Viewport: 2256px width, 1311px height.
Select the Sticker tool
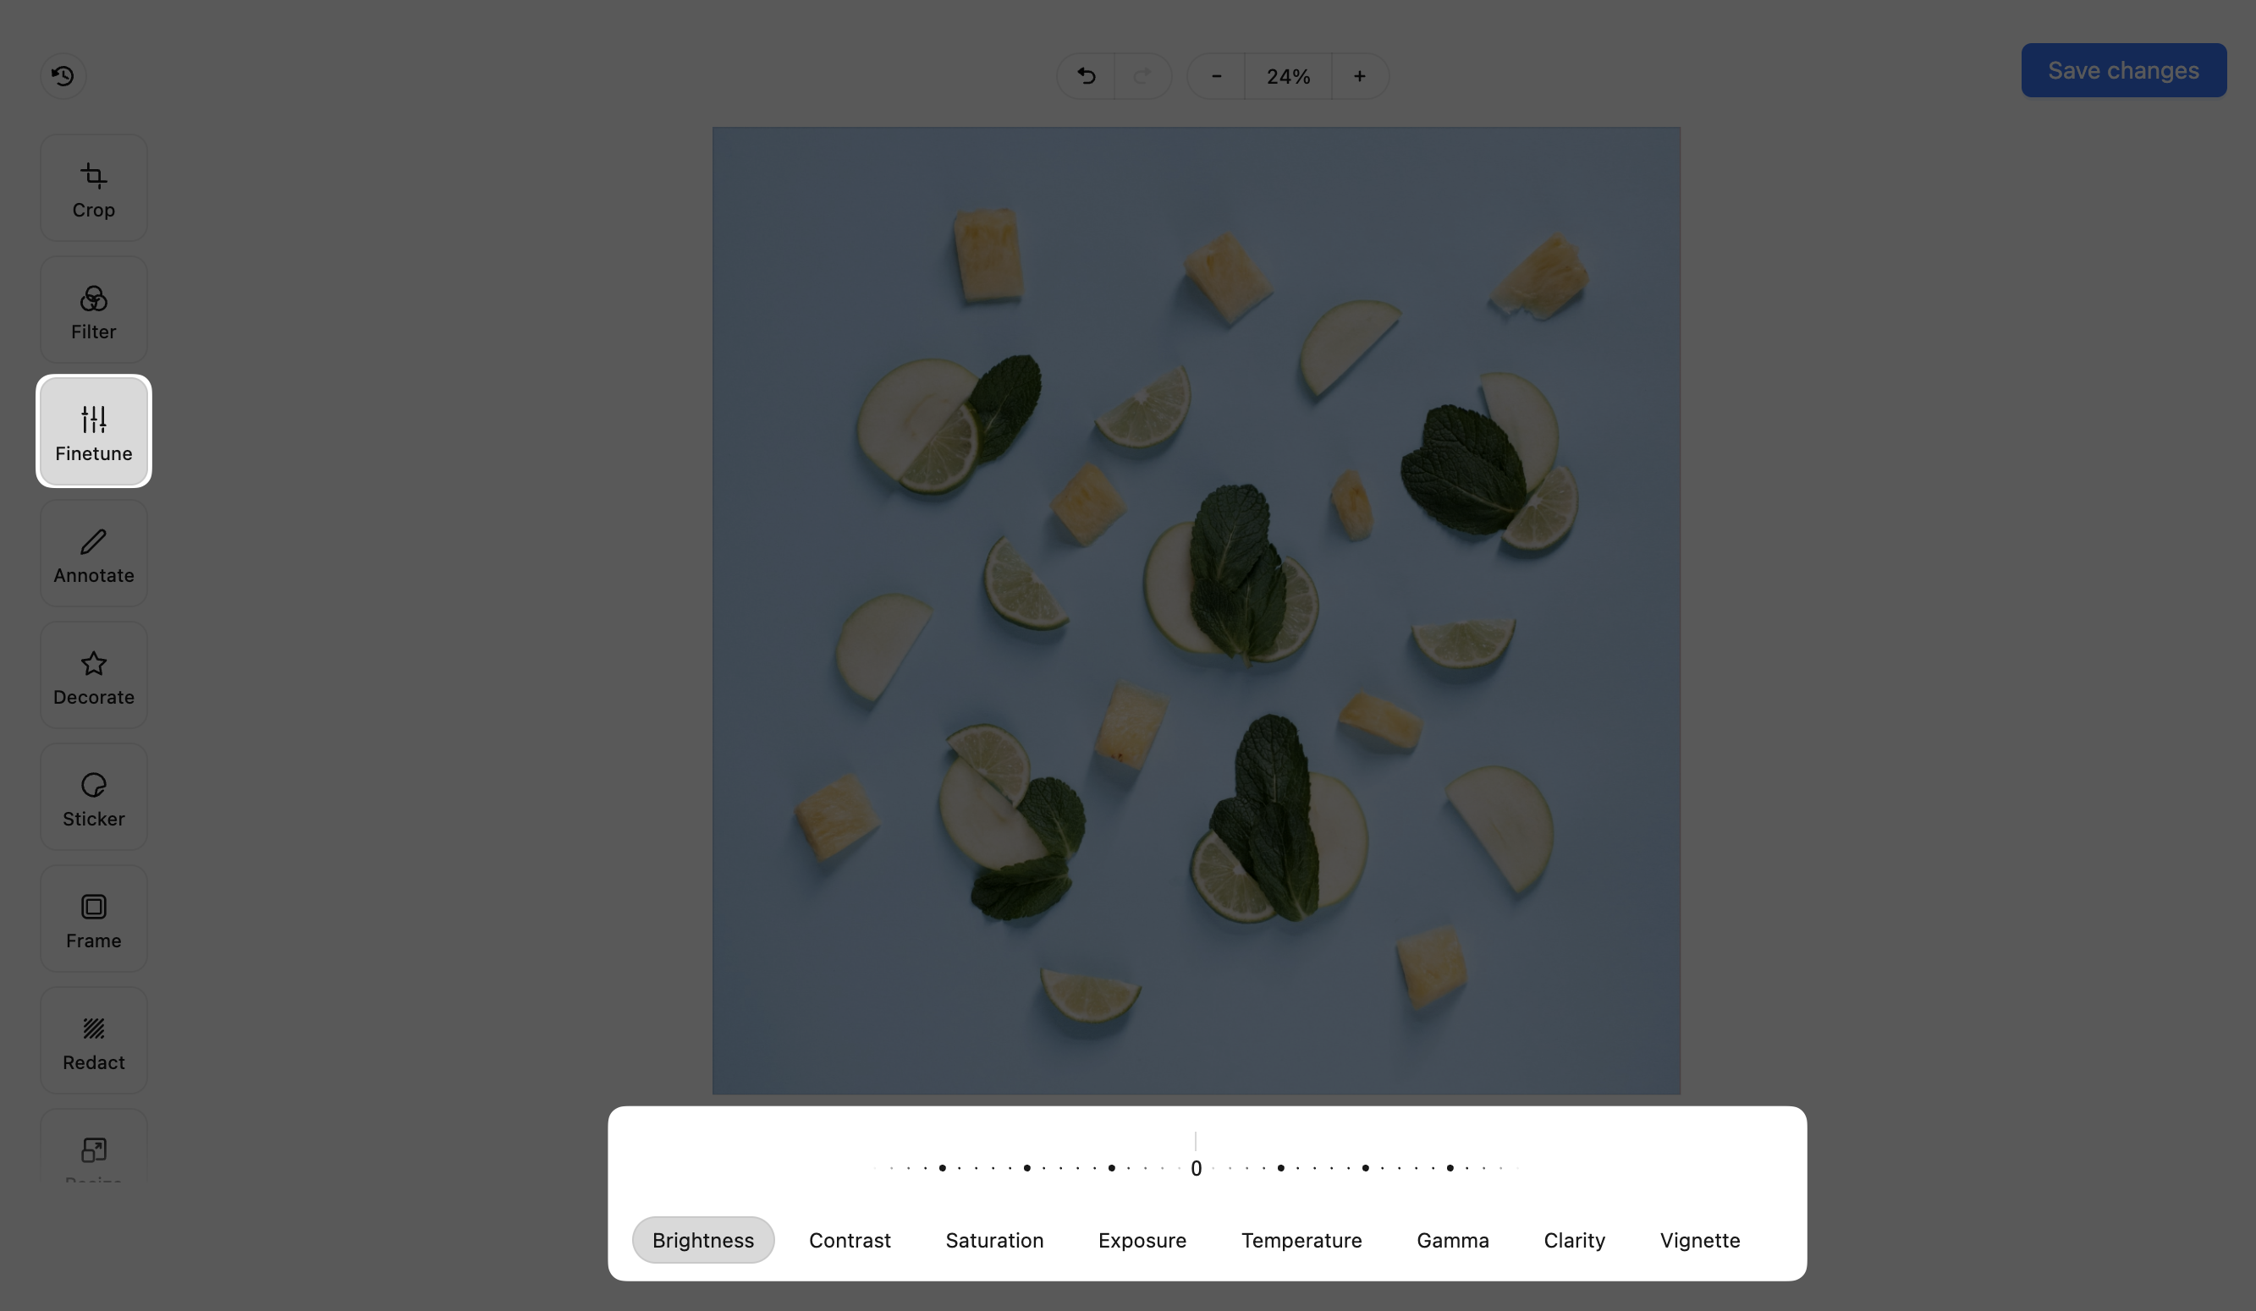click(93, 797)
